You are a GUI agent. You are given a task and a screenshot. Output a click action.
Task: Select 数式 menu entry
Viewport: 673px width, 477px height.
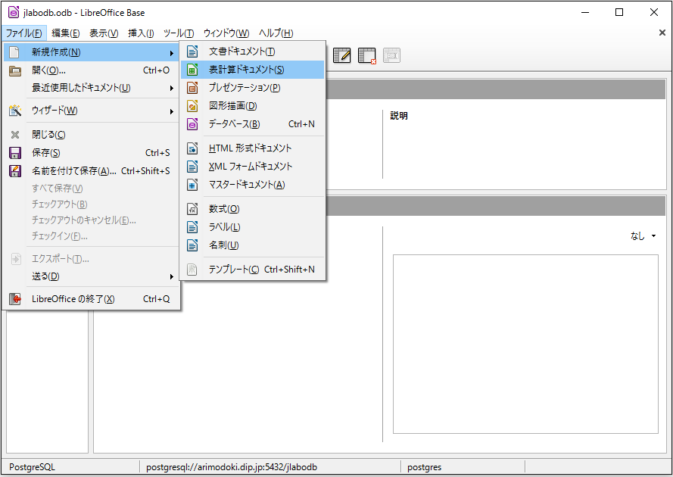(252, 209)
